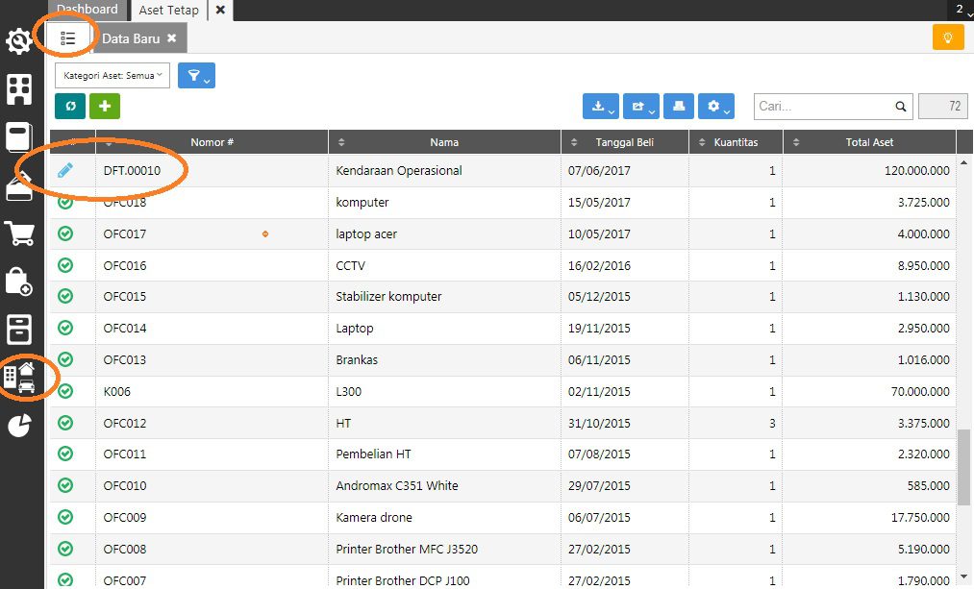Open the filter funnel dropdown
This screenshot has width=974, height=589.
click(196, 75)
